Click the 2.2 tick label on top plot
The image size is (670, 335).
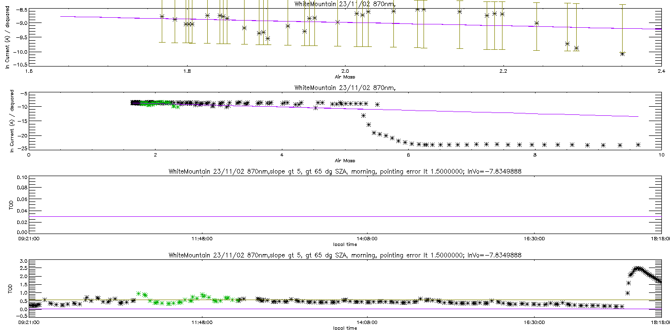[x=503, y=71]
